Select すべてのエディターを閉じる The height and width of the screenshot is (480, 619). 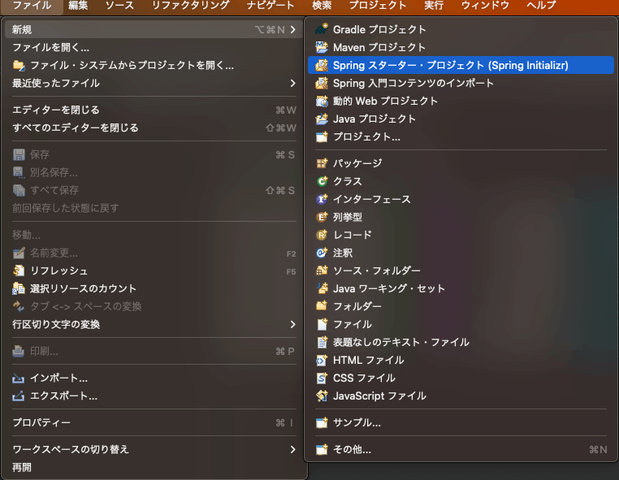[154, 128]
